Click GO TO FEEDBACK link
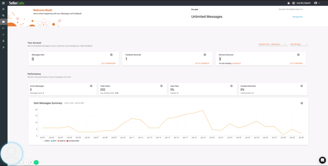This screenshot has width=328, height=166. [x=202, y=63]
